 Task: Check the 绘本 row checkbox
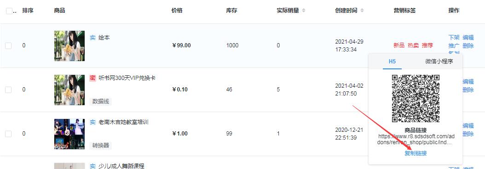[8, 46]
